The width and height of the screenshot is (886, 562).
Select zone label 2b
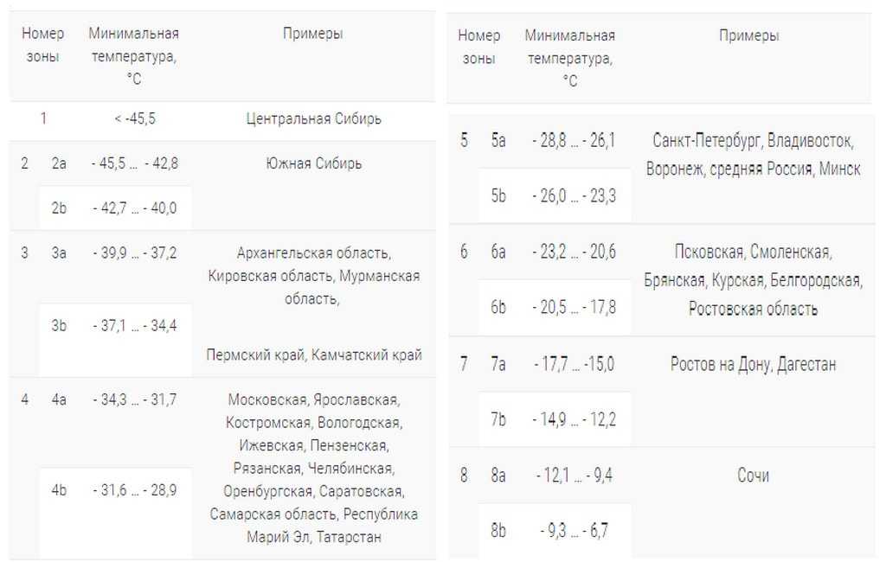coord(59,208)
